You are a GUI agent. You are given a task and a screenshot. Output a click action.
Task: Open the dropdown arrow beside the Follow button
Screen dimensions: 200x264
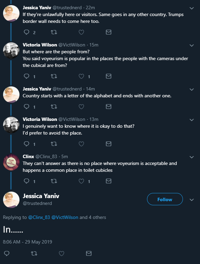(191, 200)
